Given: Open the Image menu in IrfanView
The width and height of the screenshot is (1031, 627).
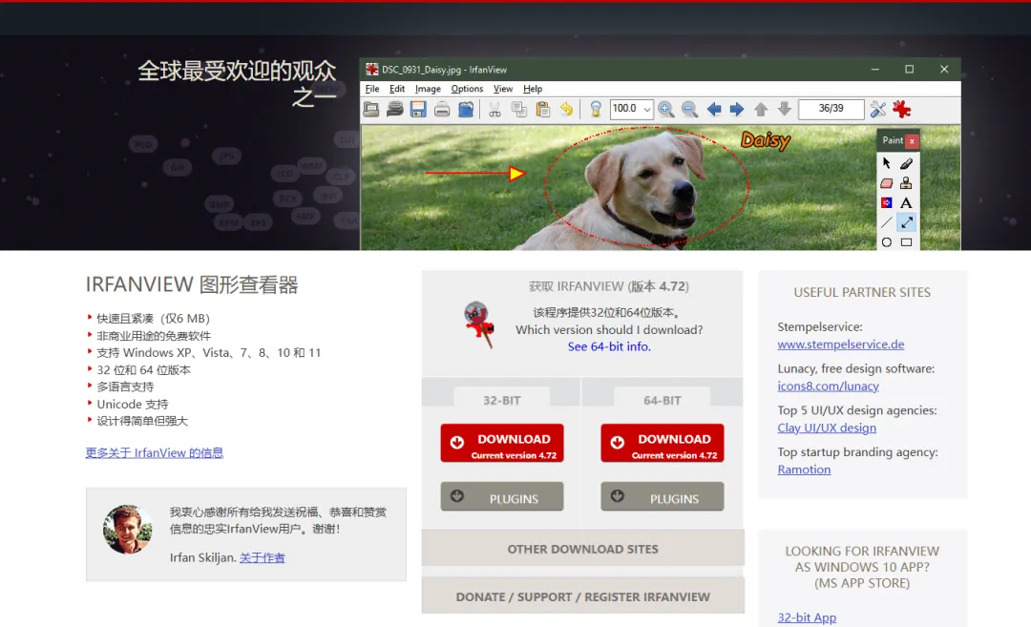Looking at the screenshot, I should (x=428, y=89).
